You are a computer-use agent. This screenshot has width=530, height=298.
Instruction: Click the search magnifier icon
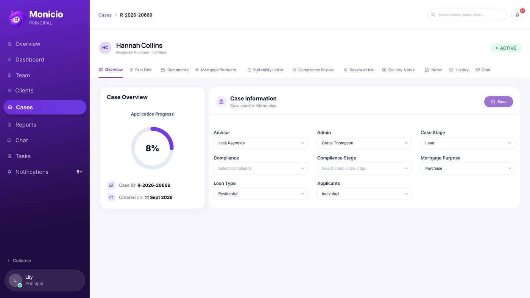(433, 15)
